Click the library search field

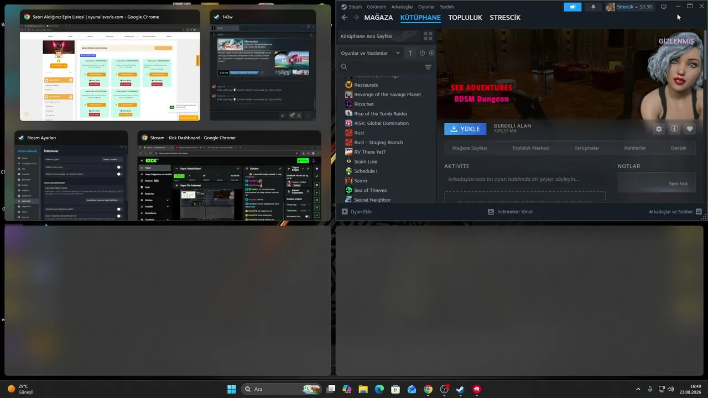[x=382, y=67]
